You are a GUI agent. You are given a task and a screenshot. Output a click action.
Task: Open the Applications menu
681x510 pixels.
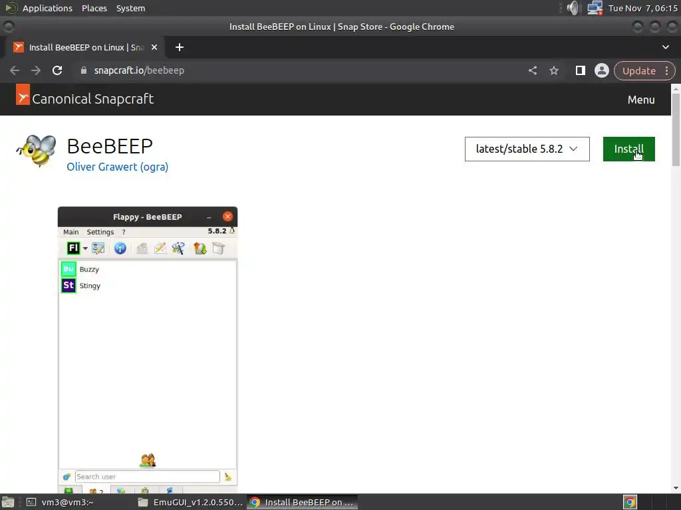(x=47, y=8)
